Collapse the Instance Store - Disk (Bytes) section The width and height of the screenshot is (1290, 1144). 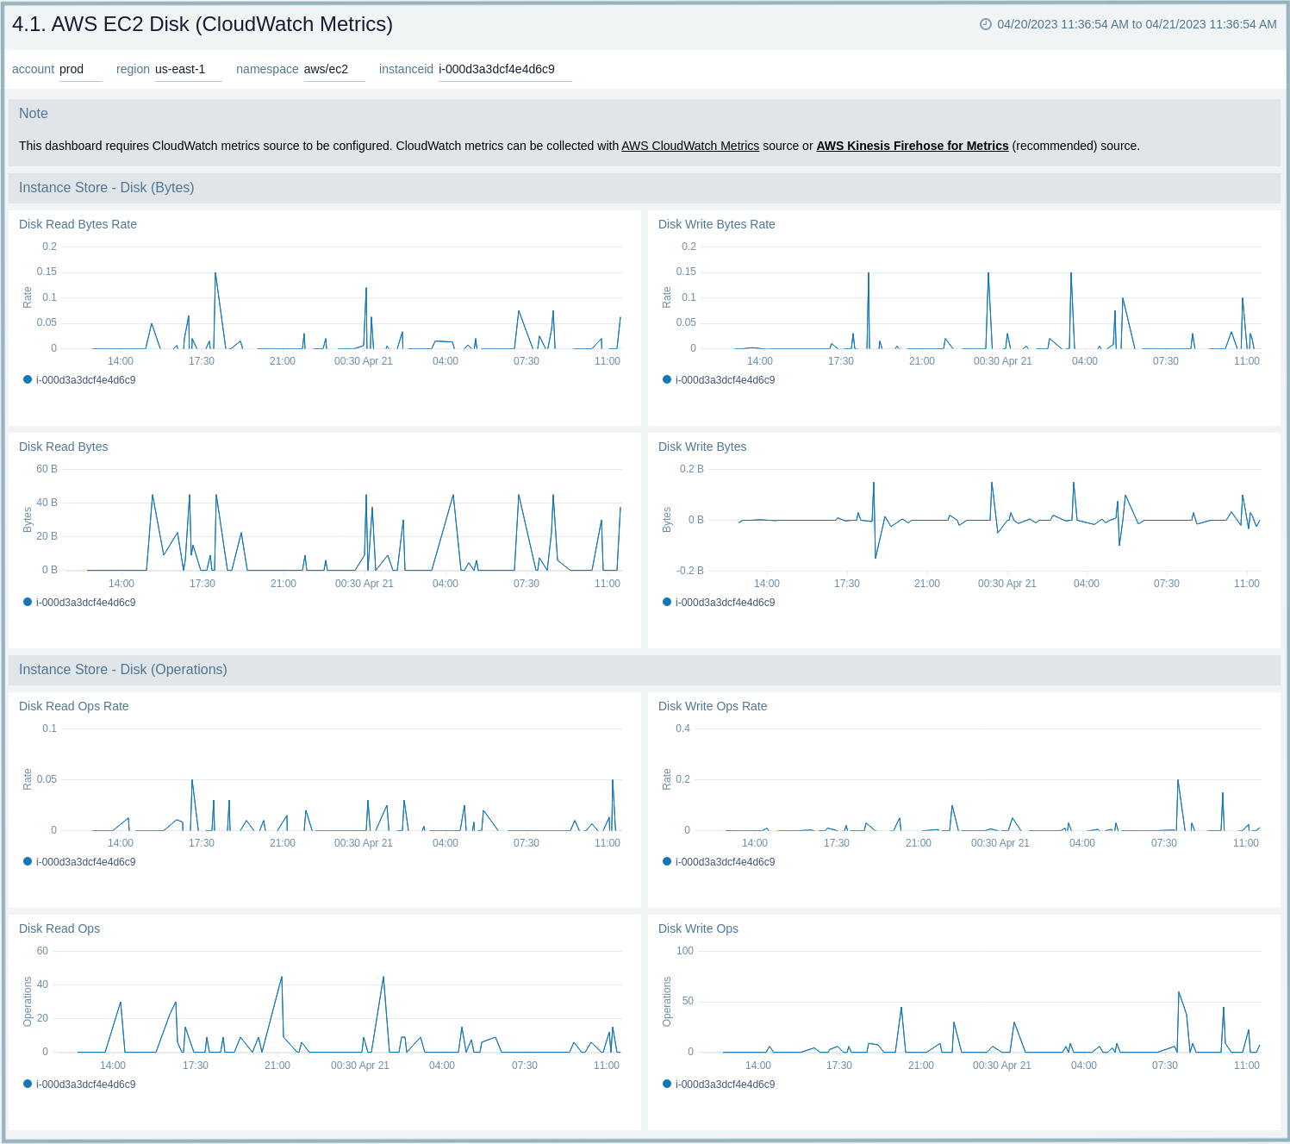106,187
